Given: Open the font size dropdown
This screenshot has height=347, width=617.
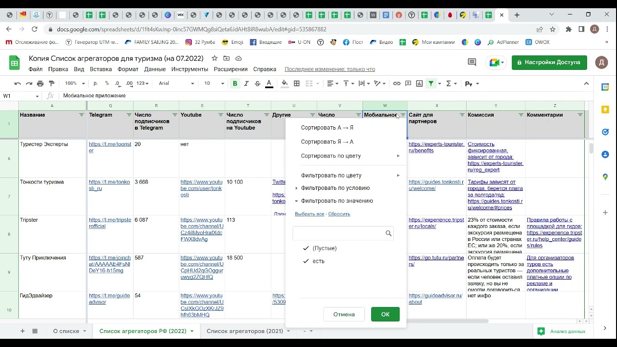Looking at the screenshot, I should pos(214,83).
